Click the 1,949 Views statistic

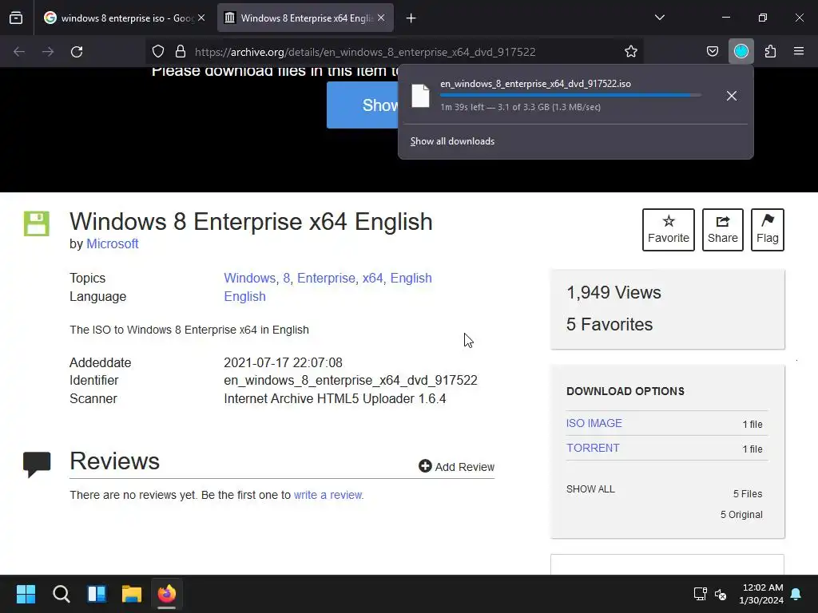(x=613, y=293)
